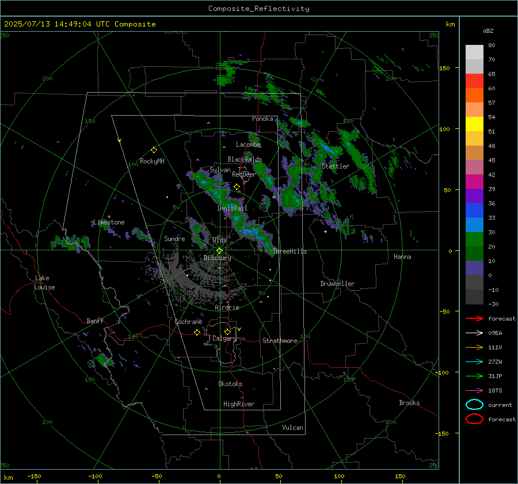
Task: Click the green echo near Lake Louise border
Action: [70, 242]
